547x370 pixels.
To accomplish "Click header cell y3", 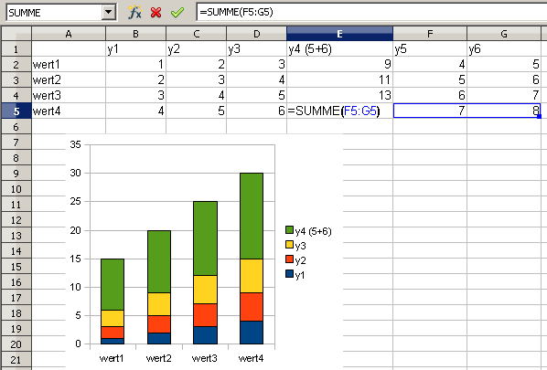I will 256,49.
